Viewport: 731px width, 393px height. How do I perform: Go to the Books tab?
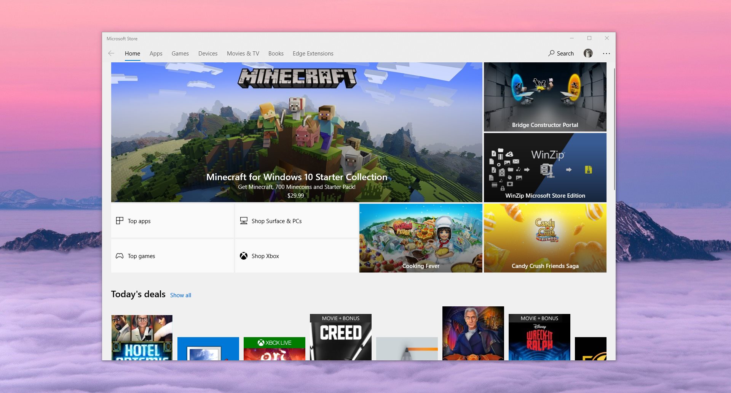tap(276, 54)
